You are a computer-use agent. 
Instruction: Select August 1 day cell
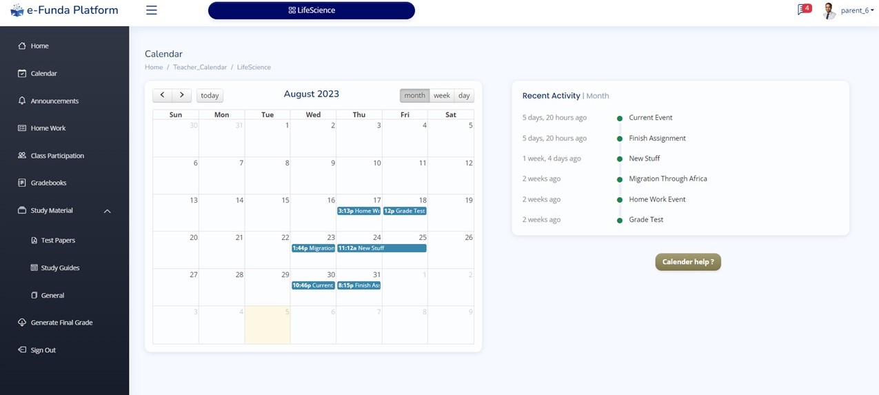pyautogui.click(x=267, y=138)
